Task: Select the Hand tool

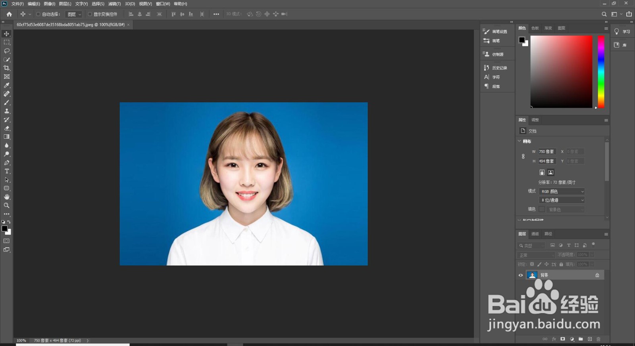Action: 7,197
